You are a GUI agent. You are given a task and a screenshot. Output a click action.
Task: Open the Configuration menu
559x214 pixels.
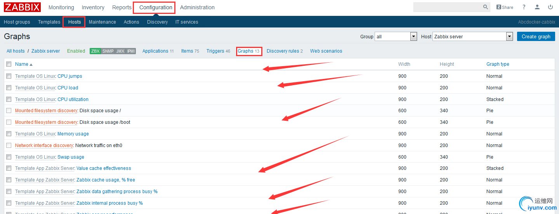156,7
